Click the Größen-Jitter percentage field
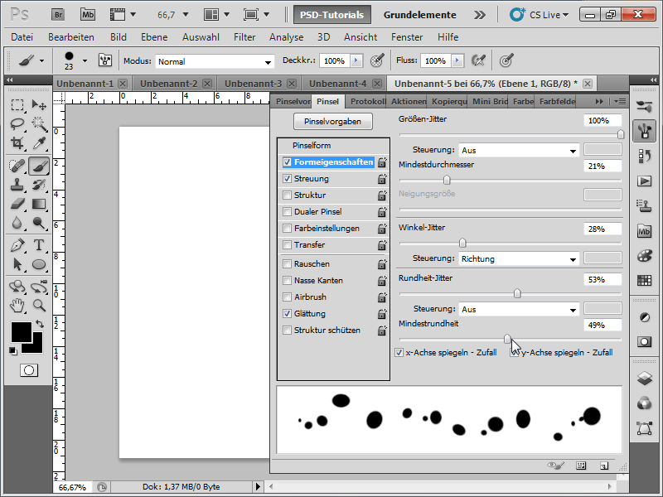Screen dimensions: 663x497 603,120
